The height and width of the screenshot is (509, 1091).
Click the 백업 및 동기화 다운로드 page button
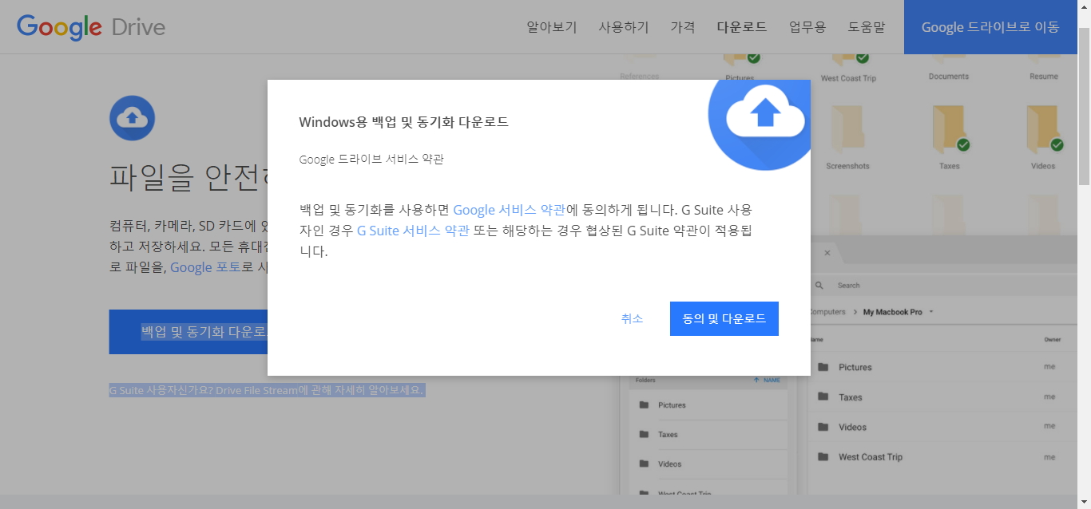pos(188,332)
